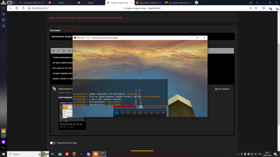Viewport: 280px width, 157px height.
Task: Open Task View on the taskbar
Action: [53, 154]
